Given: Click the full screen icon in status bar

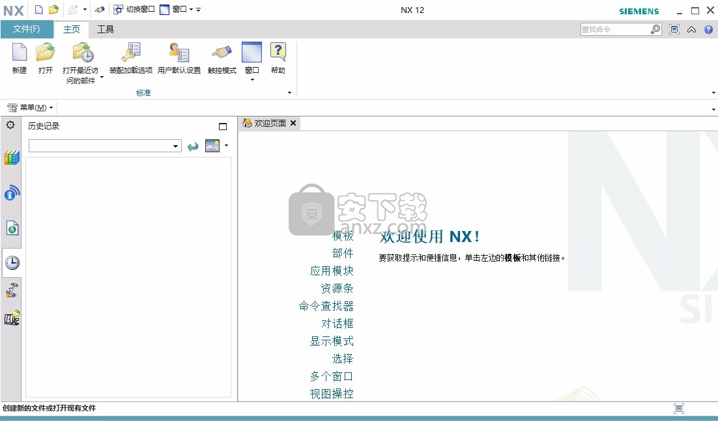Looking at the screenshot, I should click(x=679, y=409).
